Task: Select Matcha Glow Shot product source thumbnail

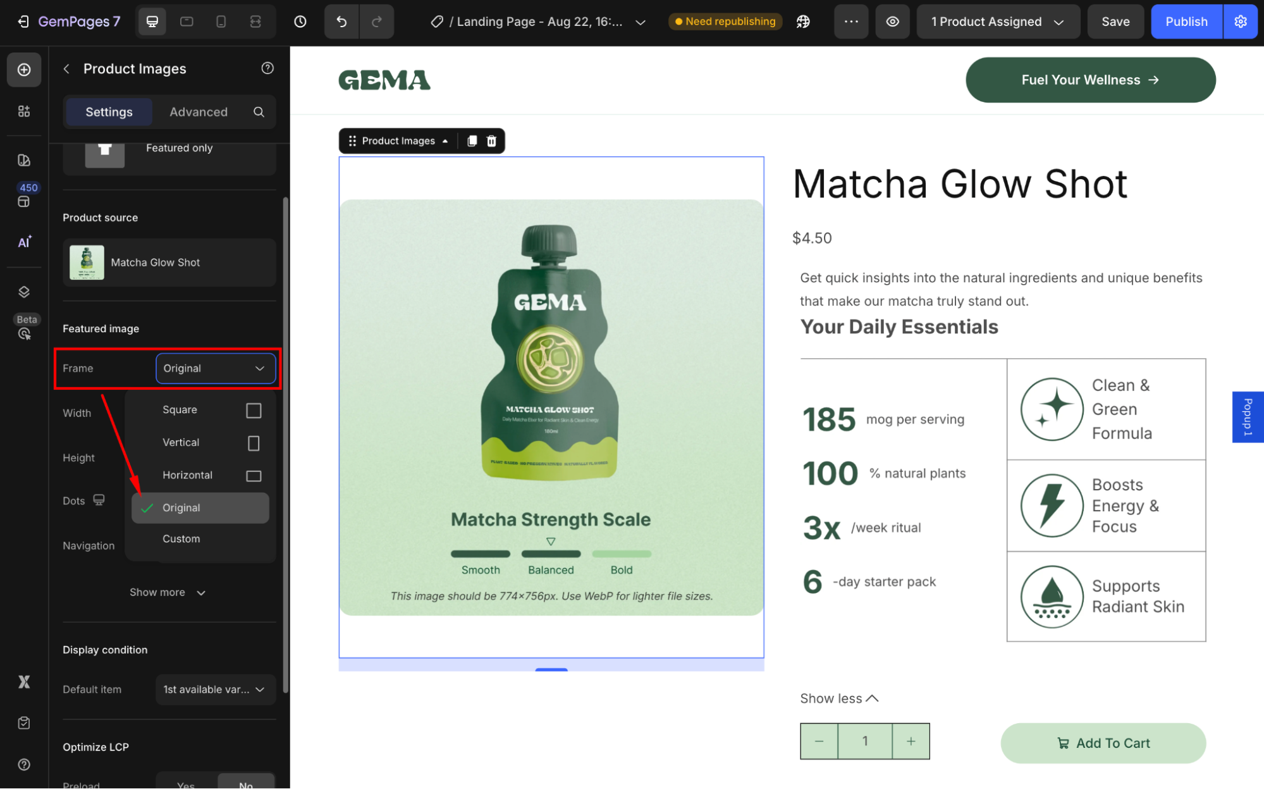Action: (x=87, y=262)
